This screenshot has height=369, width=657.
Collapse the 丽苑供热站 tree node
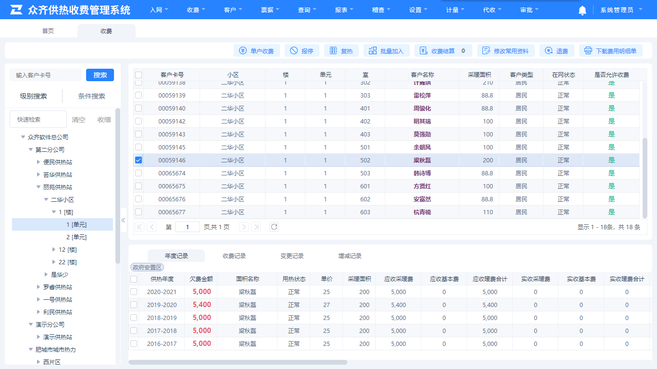pos(38,187)
